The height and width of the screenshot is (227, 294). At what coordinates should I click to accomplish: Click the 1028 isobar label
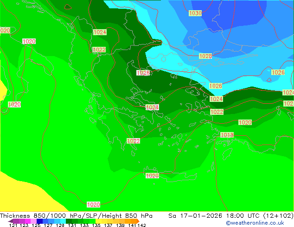tap(205, 56)
